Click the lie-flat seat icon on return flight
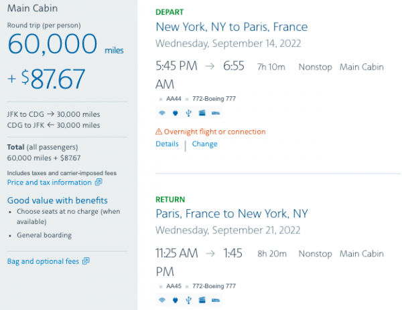The width and height of the screenshot is (402, 310). [x=216, y=299]
